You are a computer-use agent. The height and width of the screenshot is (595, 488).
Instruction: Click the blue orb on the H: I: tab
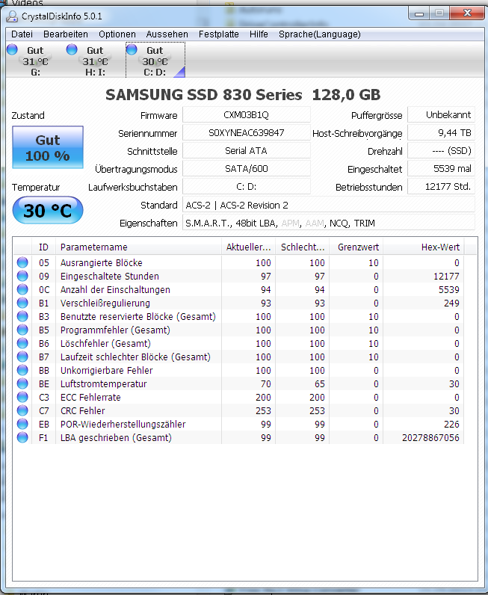72,49
